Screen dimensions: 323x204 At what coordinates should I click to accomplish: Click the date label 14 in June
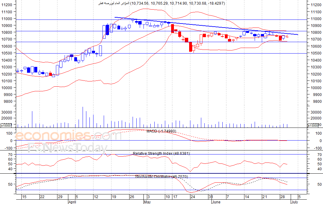tap(247, 197)
